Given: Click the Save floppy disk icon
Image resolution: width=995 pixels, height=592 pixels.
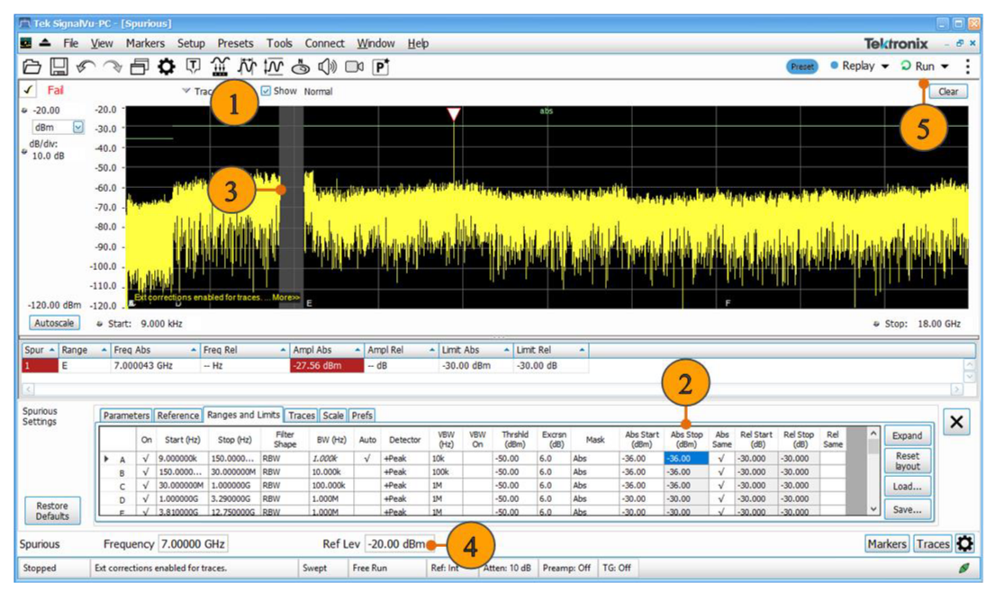Looking at the screenshot, I should (x=59, y=67).
